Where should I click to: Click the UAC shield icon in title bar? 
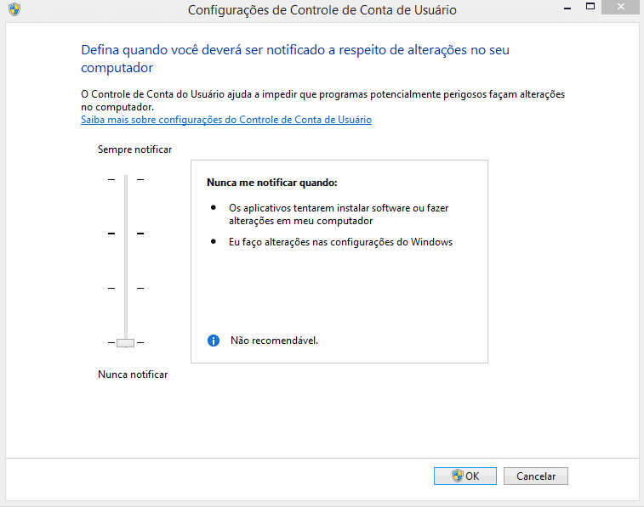[14, 9]
